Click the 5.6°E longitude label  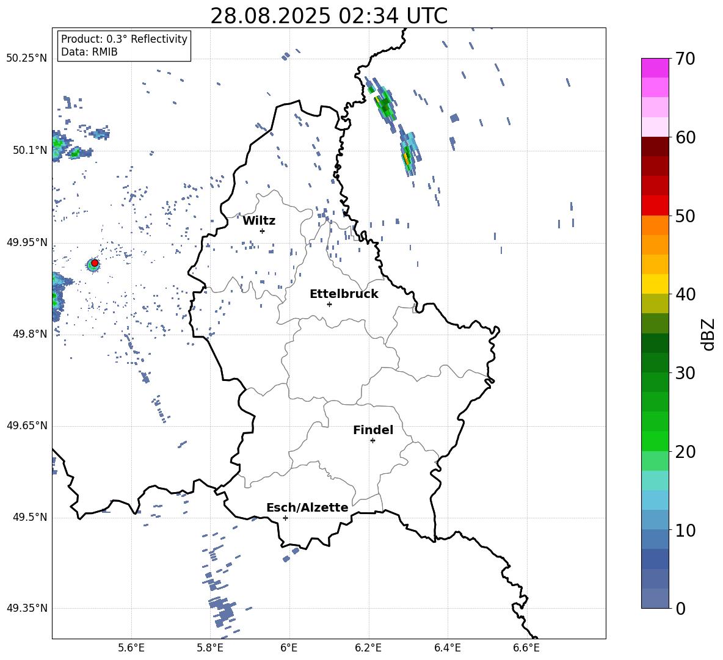131,648
